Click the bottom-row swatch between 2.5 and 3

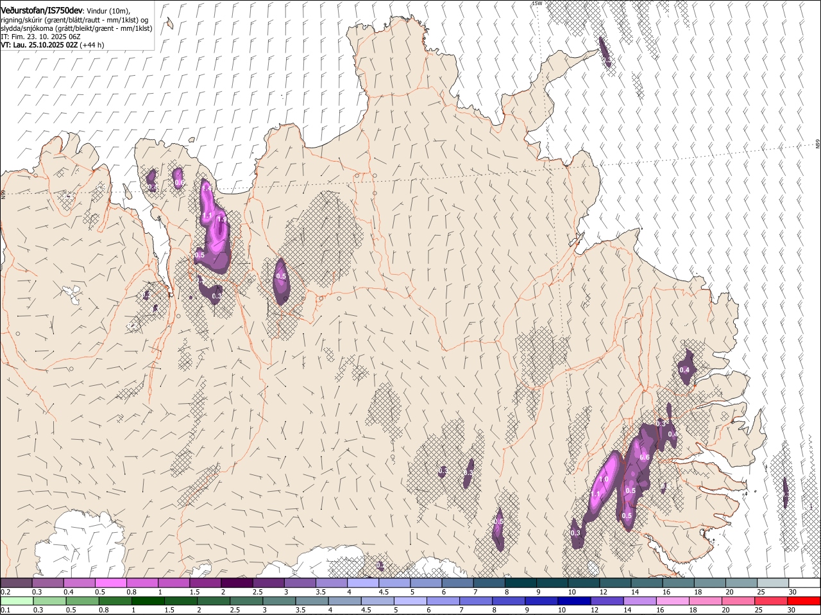point(246,601)
